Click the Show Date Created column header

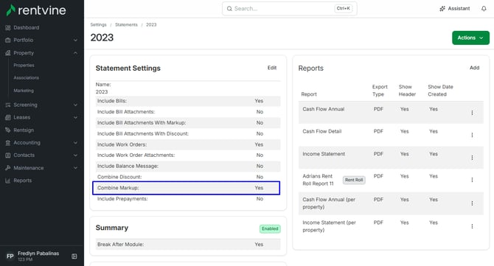[x=440, y=91]
